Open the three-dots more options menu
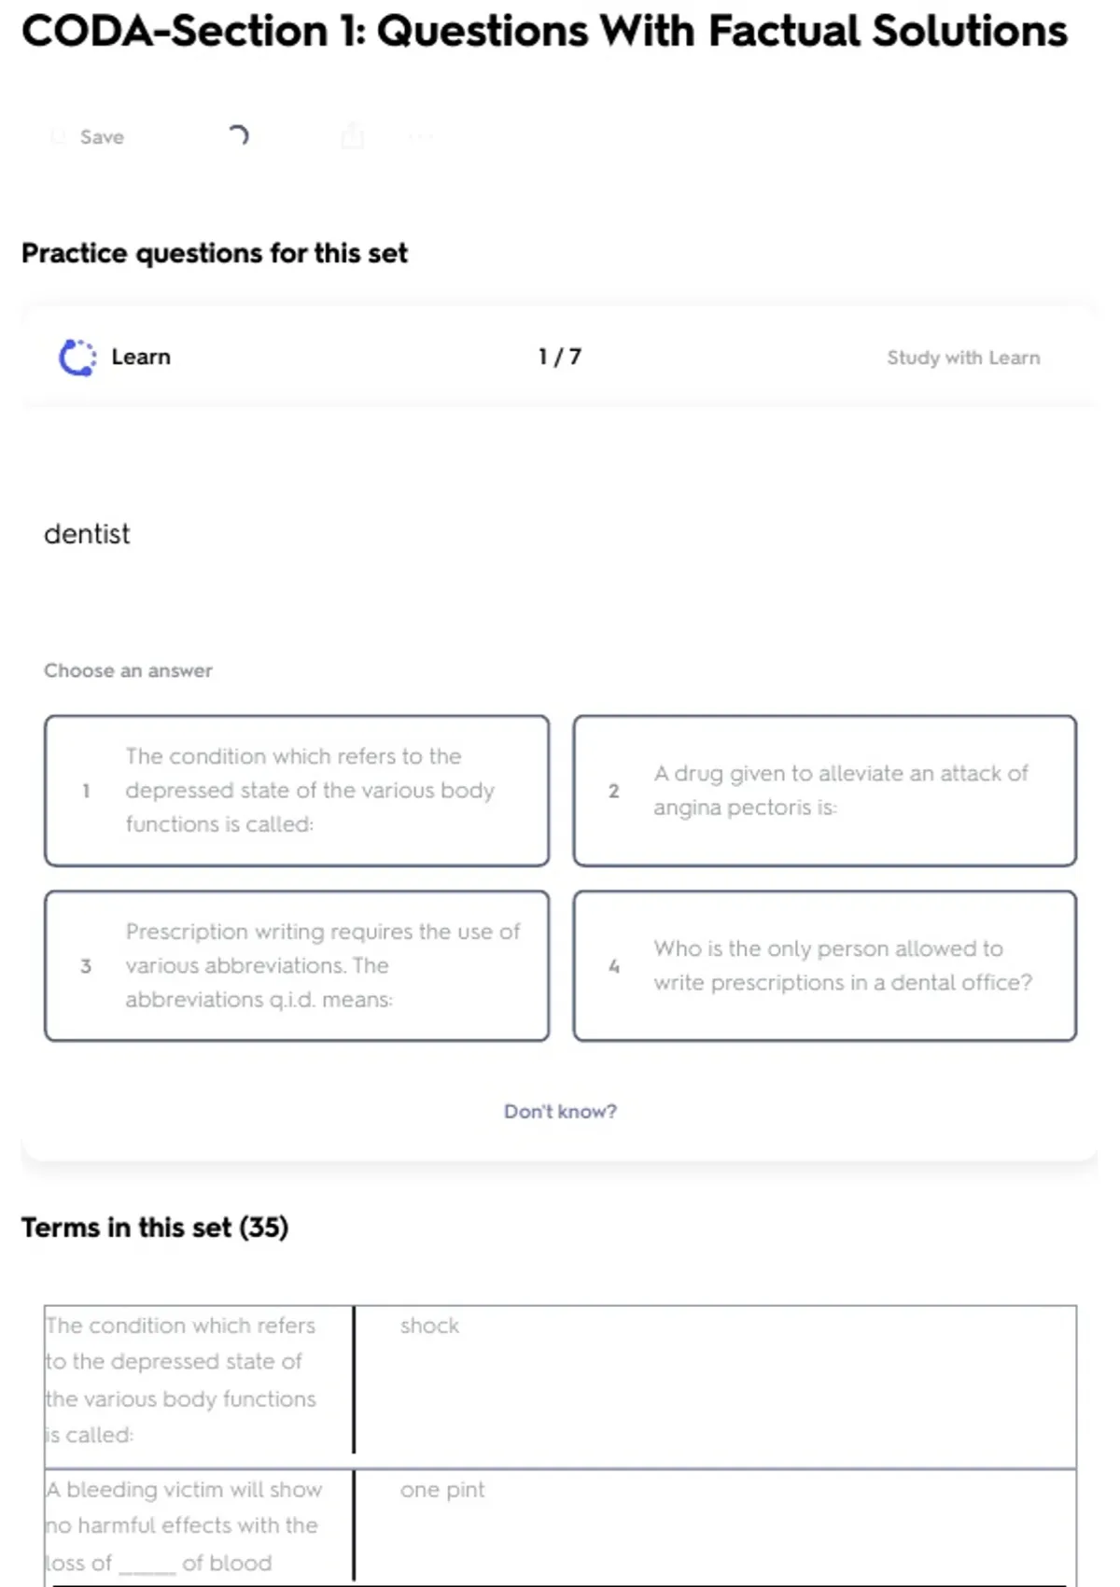Screen dimensions: 1120x1587 click(x=421, y=137)
